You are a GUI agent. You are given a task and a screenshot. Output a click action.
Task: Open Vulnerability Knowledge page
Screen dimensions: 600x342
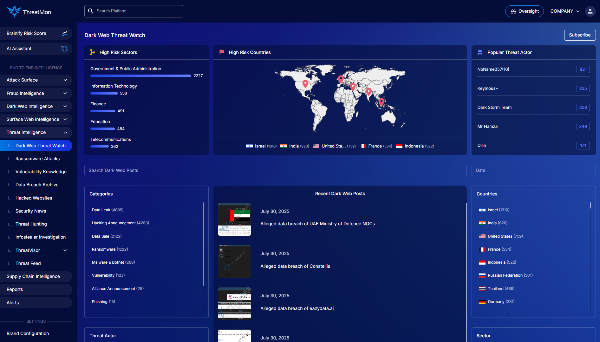coord(41,172)
